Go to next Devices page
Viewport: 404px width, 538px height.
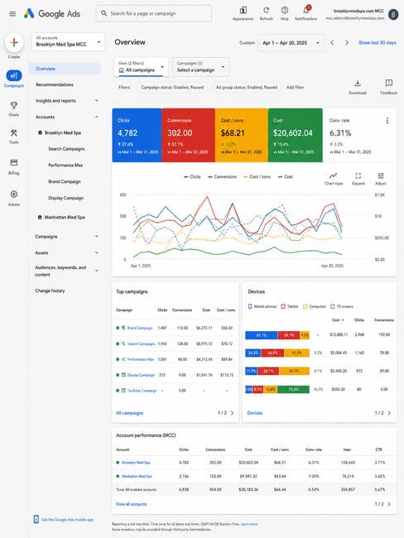click(389, 413)
